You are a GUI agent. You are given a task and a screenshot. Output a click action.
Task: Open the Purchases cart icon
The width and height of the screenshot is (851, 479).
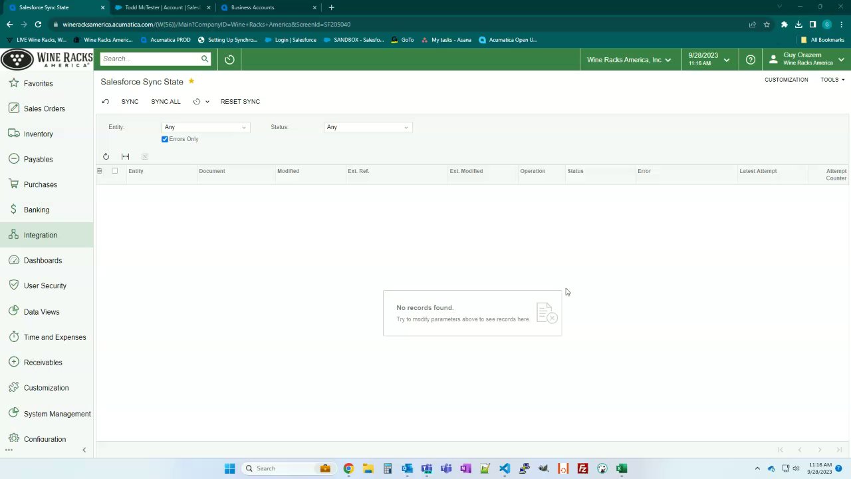(14, 184)
